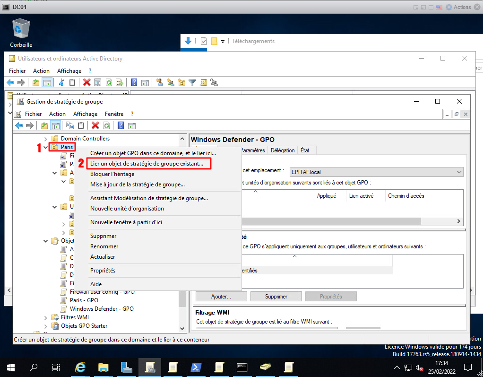Screen dimensions: 483x377
Task: Click the Supprimer button under security filtering
Action: point(276,297)
